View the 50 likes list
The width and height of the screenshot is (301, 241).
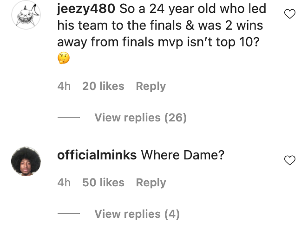103,183
